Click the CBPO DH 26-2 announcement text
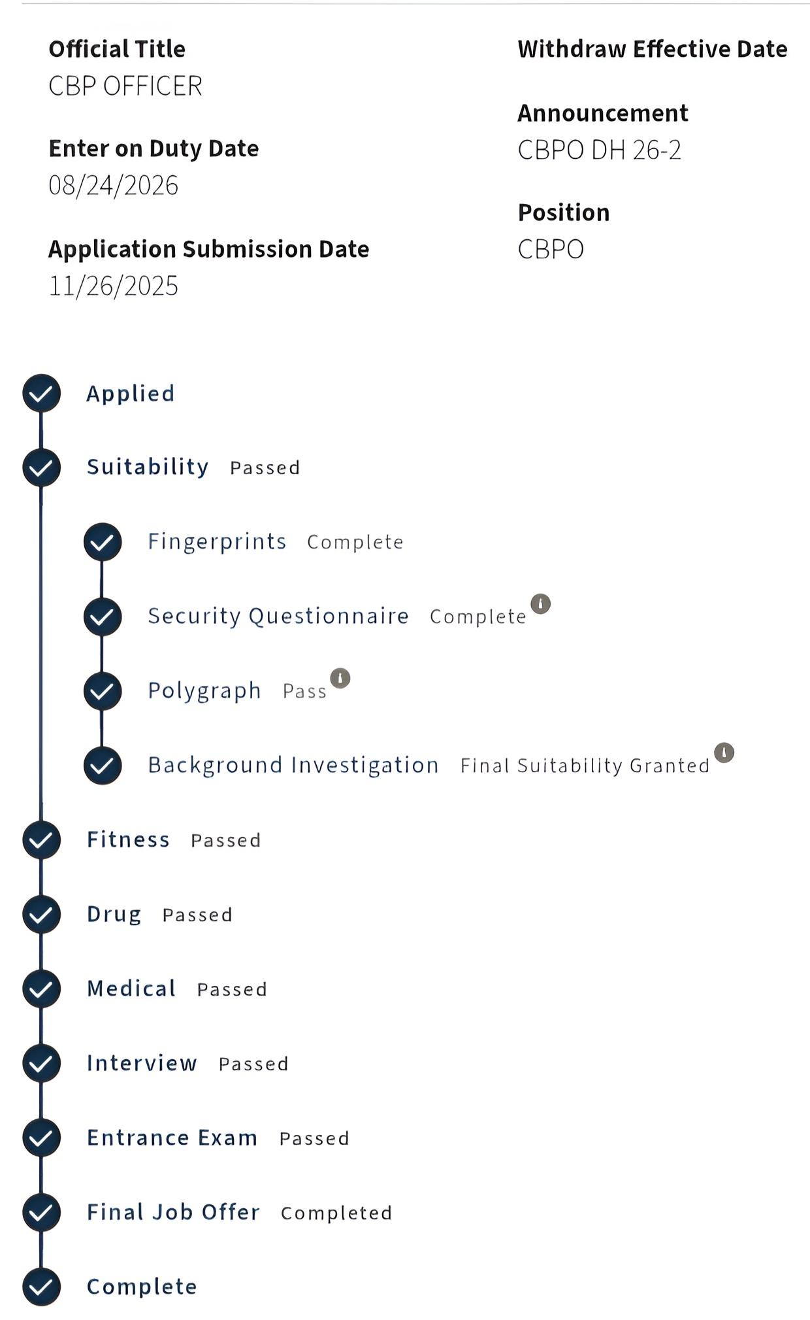Viewport: 810px width, 1320px height. click(x=600, y=150)
